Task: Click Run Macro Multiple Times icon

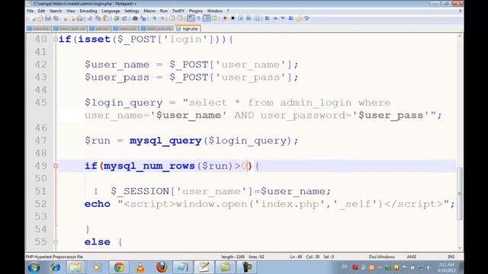Action: 249,18
